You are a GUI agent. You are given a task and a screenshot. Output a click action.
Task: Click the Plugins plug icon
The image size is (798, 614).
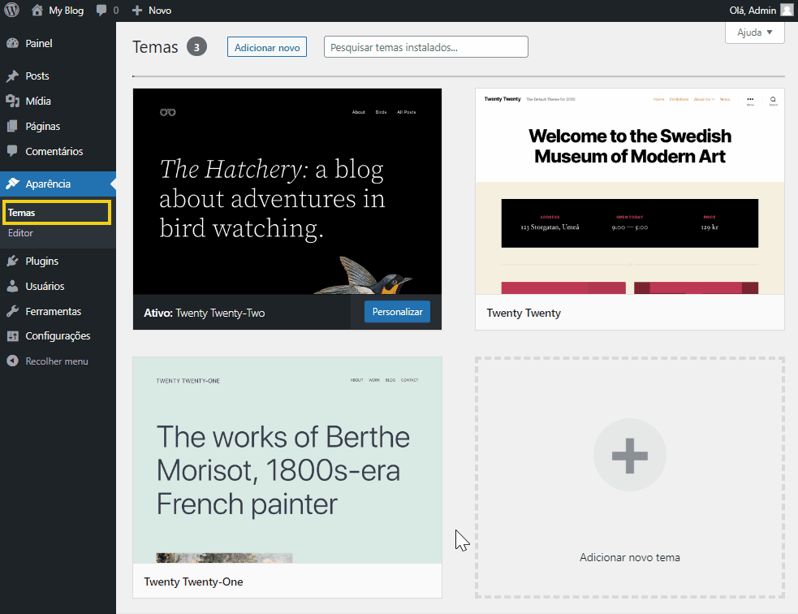[x=13, y=262]
